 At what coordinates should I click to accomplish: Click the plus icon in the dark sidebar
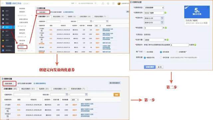(3, 35)
